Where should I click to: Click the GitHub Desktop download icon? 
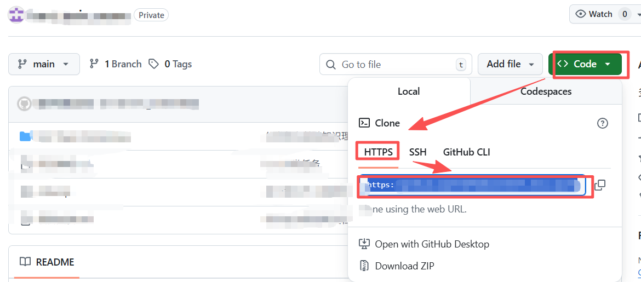364,244
